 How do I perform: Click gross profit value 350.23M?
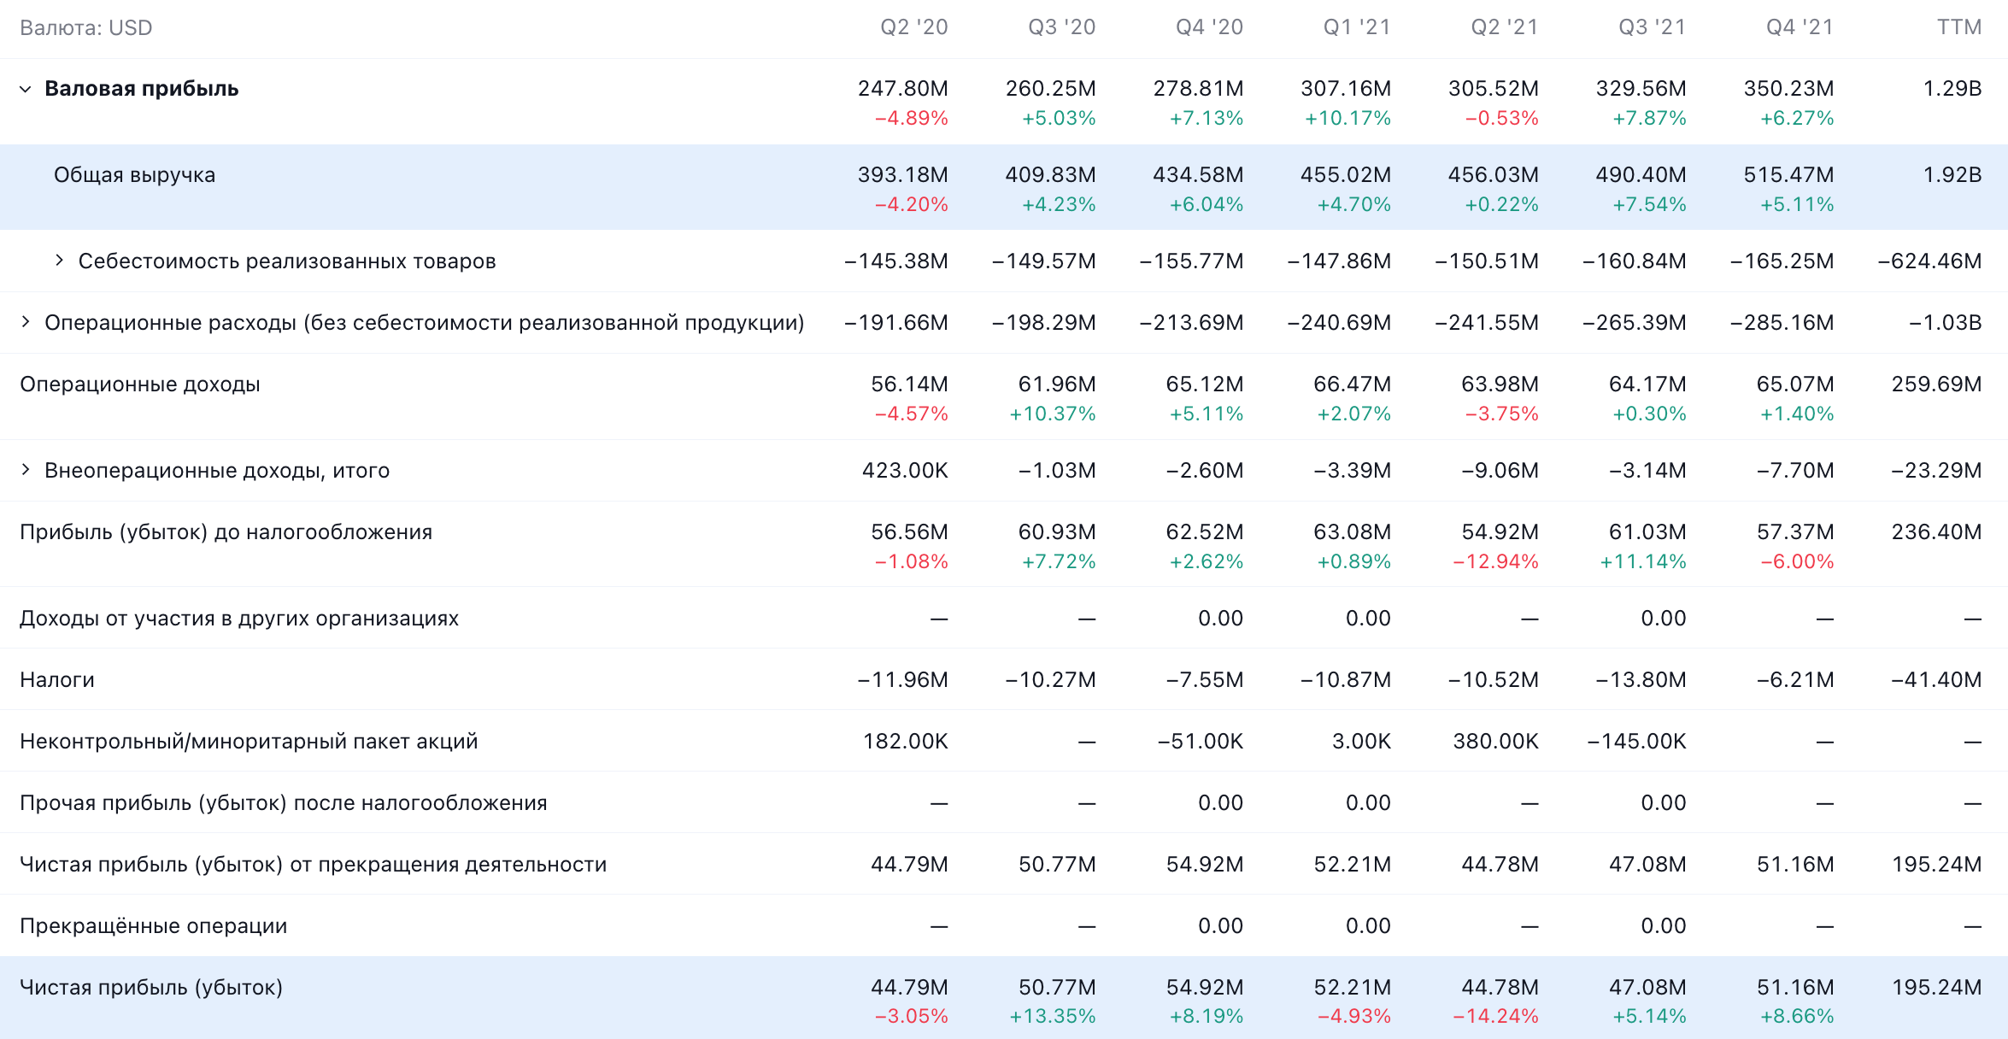[1789, 89]
